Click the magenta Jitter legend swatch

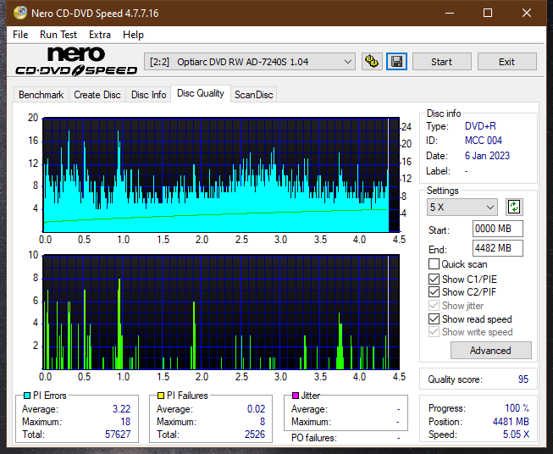(296, 396)
